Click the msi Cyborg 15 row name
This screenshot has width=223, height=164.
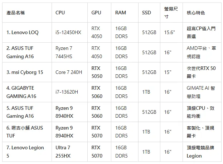[25, 72]
